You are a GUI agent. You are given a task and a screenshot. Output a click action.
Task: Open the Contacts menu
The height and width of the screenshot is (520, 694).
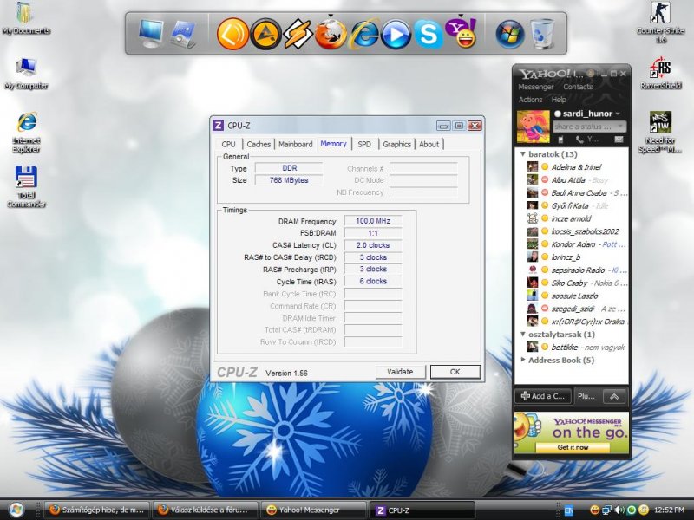coord(578,87)
